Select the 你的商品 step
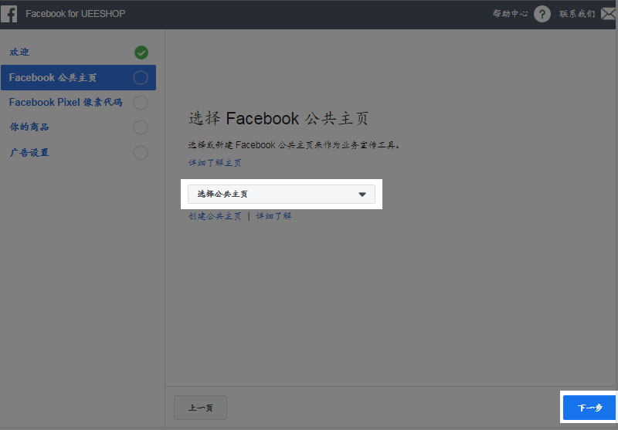Image resolution: width=618 pixels, height=430 pixels. pyautogui.click(x=29, y=127)
